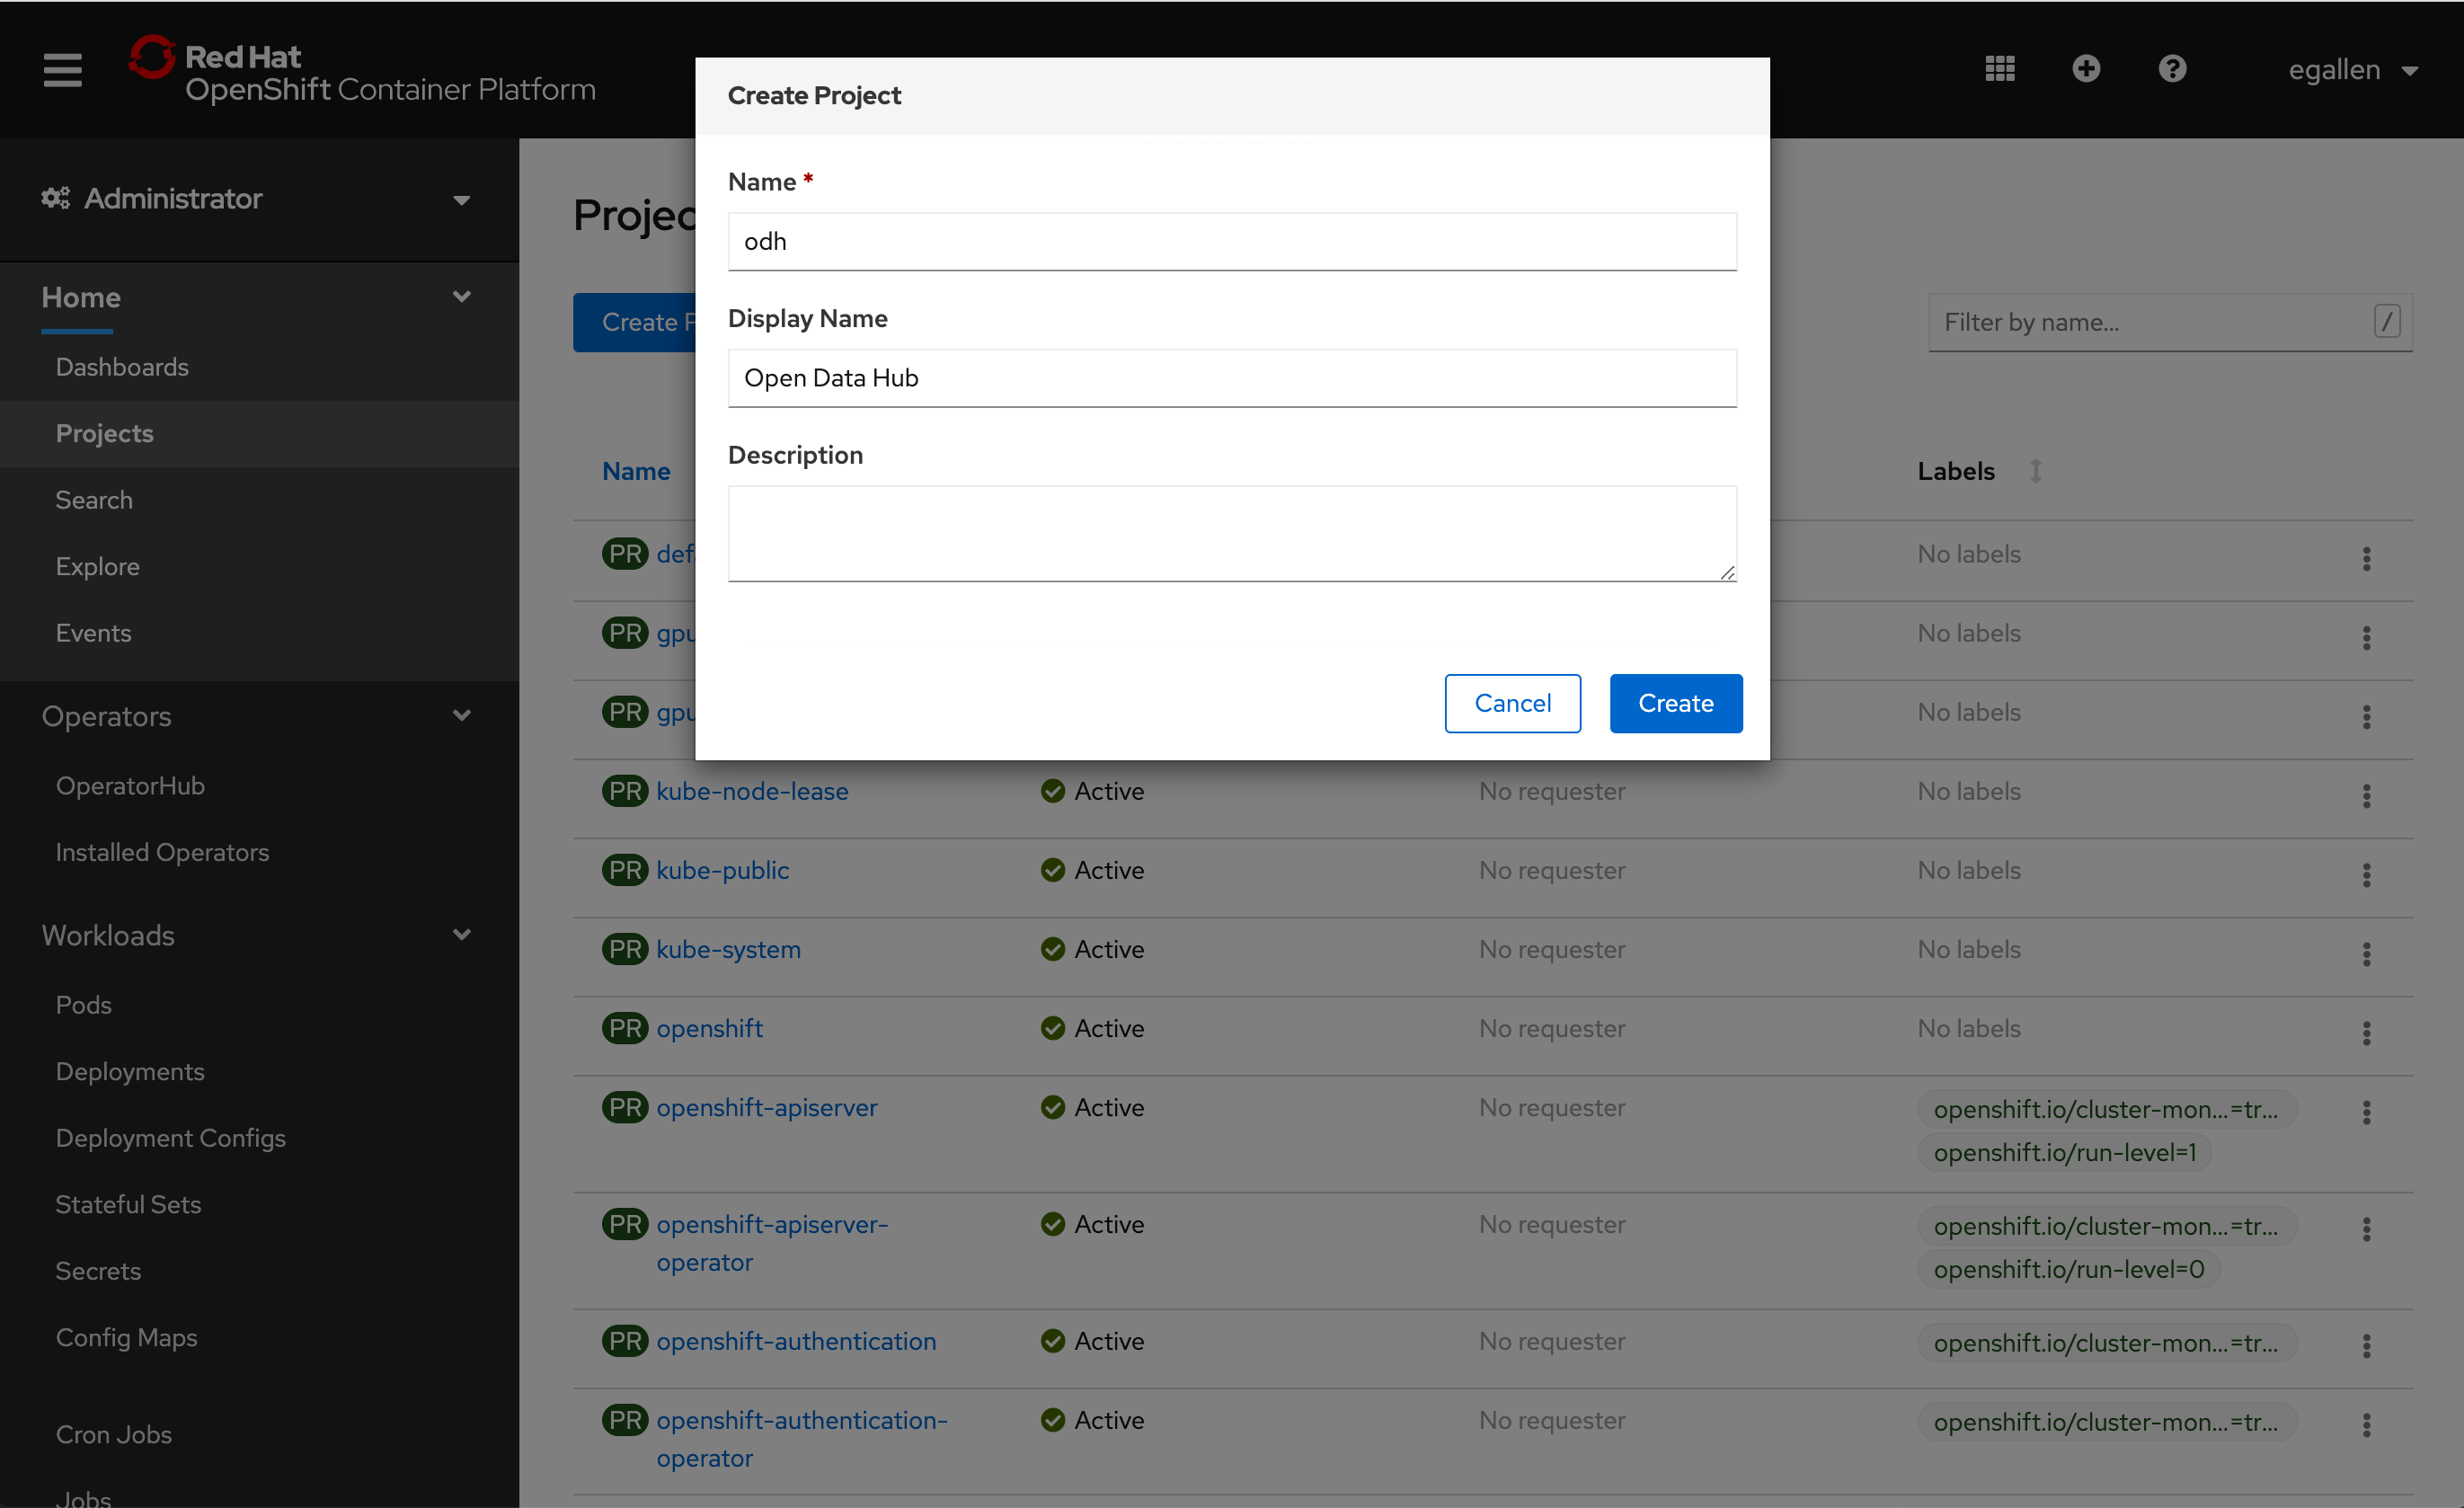Open Cron Jobs in the sidebar
This screenshot has width=2464, height=1508.
[x=114, y=1434]
